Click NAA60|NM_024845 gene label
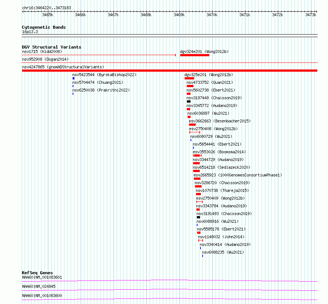The image size is (328, 304). pyautogui.click(x=39, y=286)
